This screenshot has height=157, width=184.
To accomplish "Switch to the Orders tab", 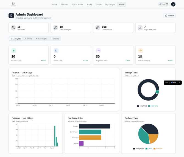I will coord(55,39).
